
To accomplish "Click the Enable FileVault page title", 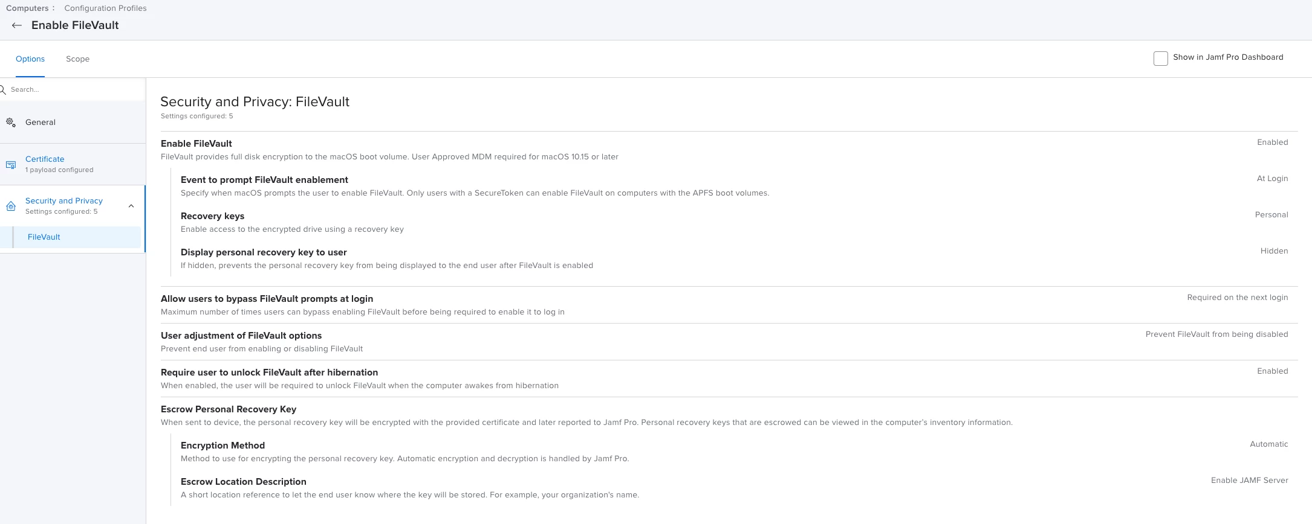I will (x=75, y=25).
